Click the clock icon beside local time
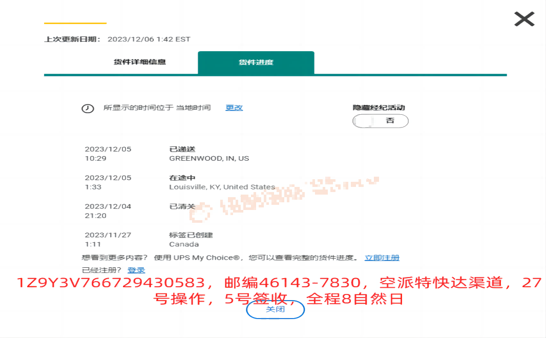This screenshot has width=546, height=338. 88,109
